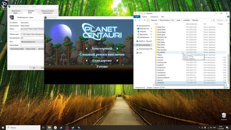Select Рабочий стол icon in sidebar
This screenshot has height=130, width=231.
(138, 29)
